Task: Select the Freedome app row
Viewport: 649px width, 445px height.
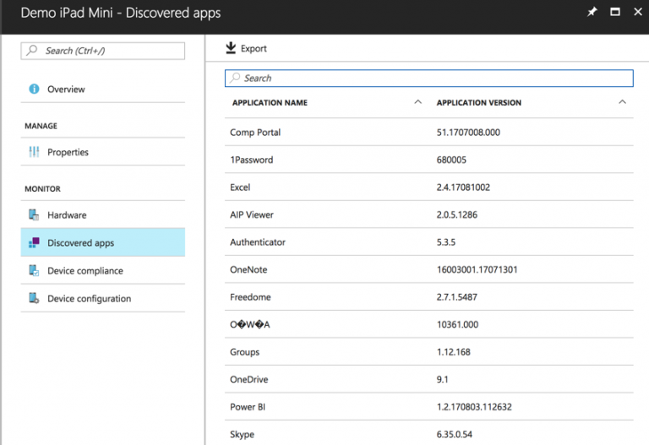Action: pos(428,297)
